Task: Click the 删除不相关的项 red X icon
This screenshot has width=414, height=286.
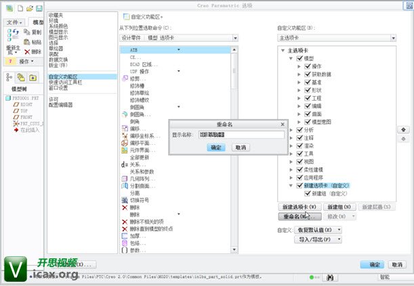Action: pyautogui.click(x=125, y=222)
